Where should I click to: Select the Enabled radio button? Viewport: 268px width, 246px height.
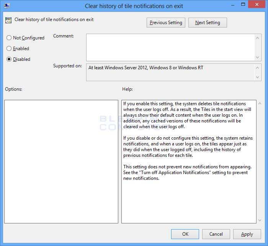(x=9, y=48)
